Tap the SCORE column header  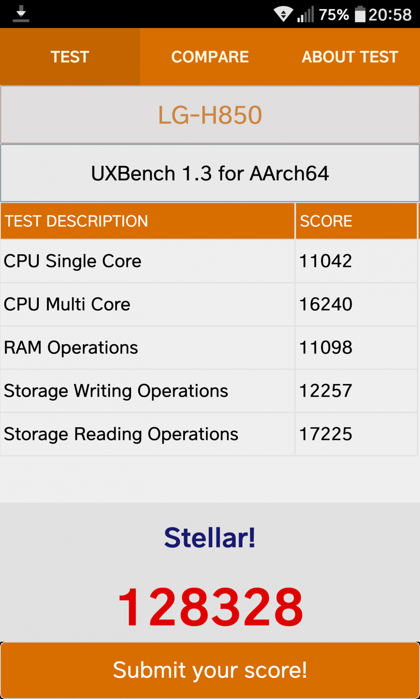356,221
